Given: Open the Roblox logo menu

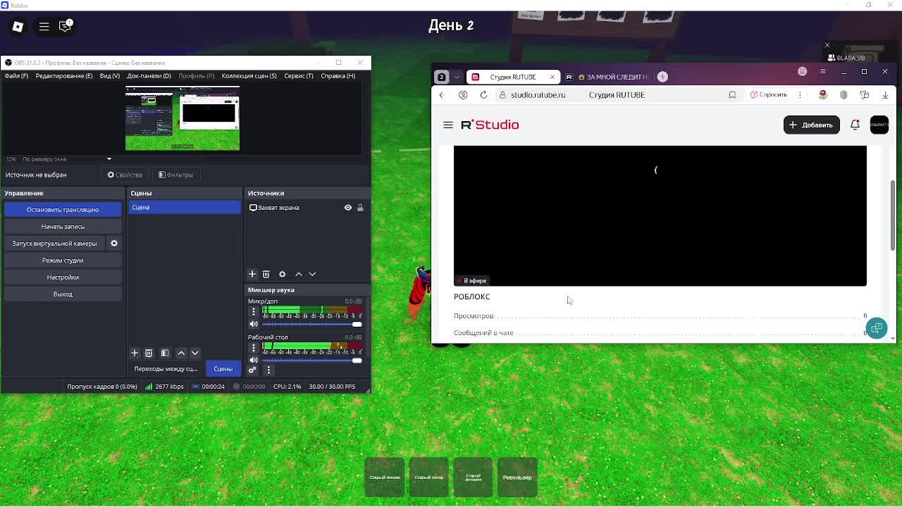Looking at the screenshot, I should tap(18, 27).
